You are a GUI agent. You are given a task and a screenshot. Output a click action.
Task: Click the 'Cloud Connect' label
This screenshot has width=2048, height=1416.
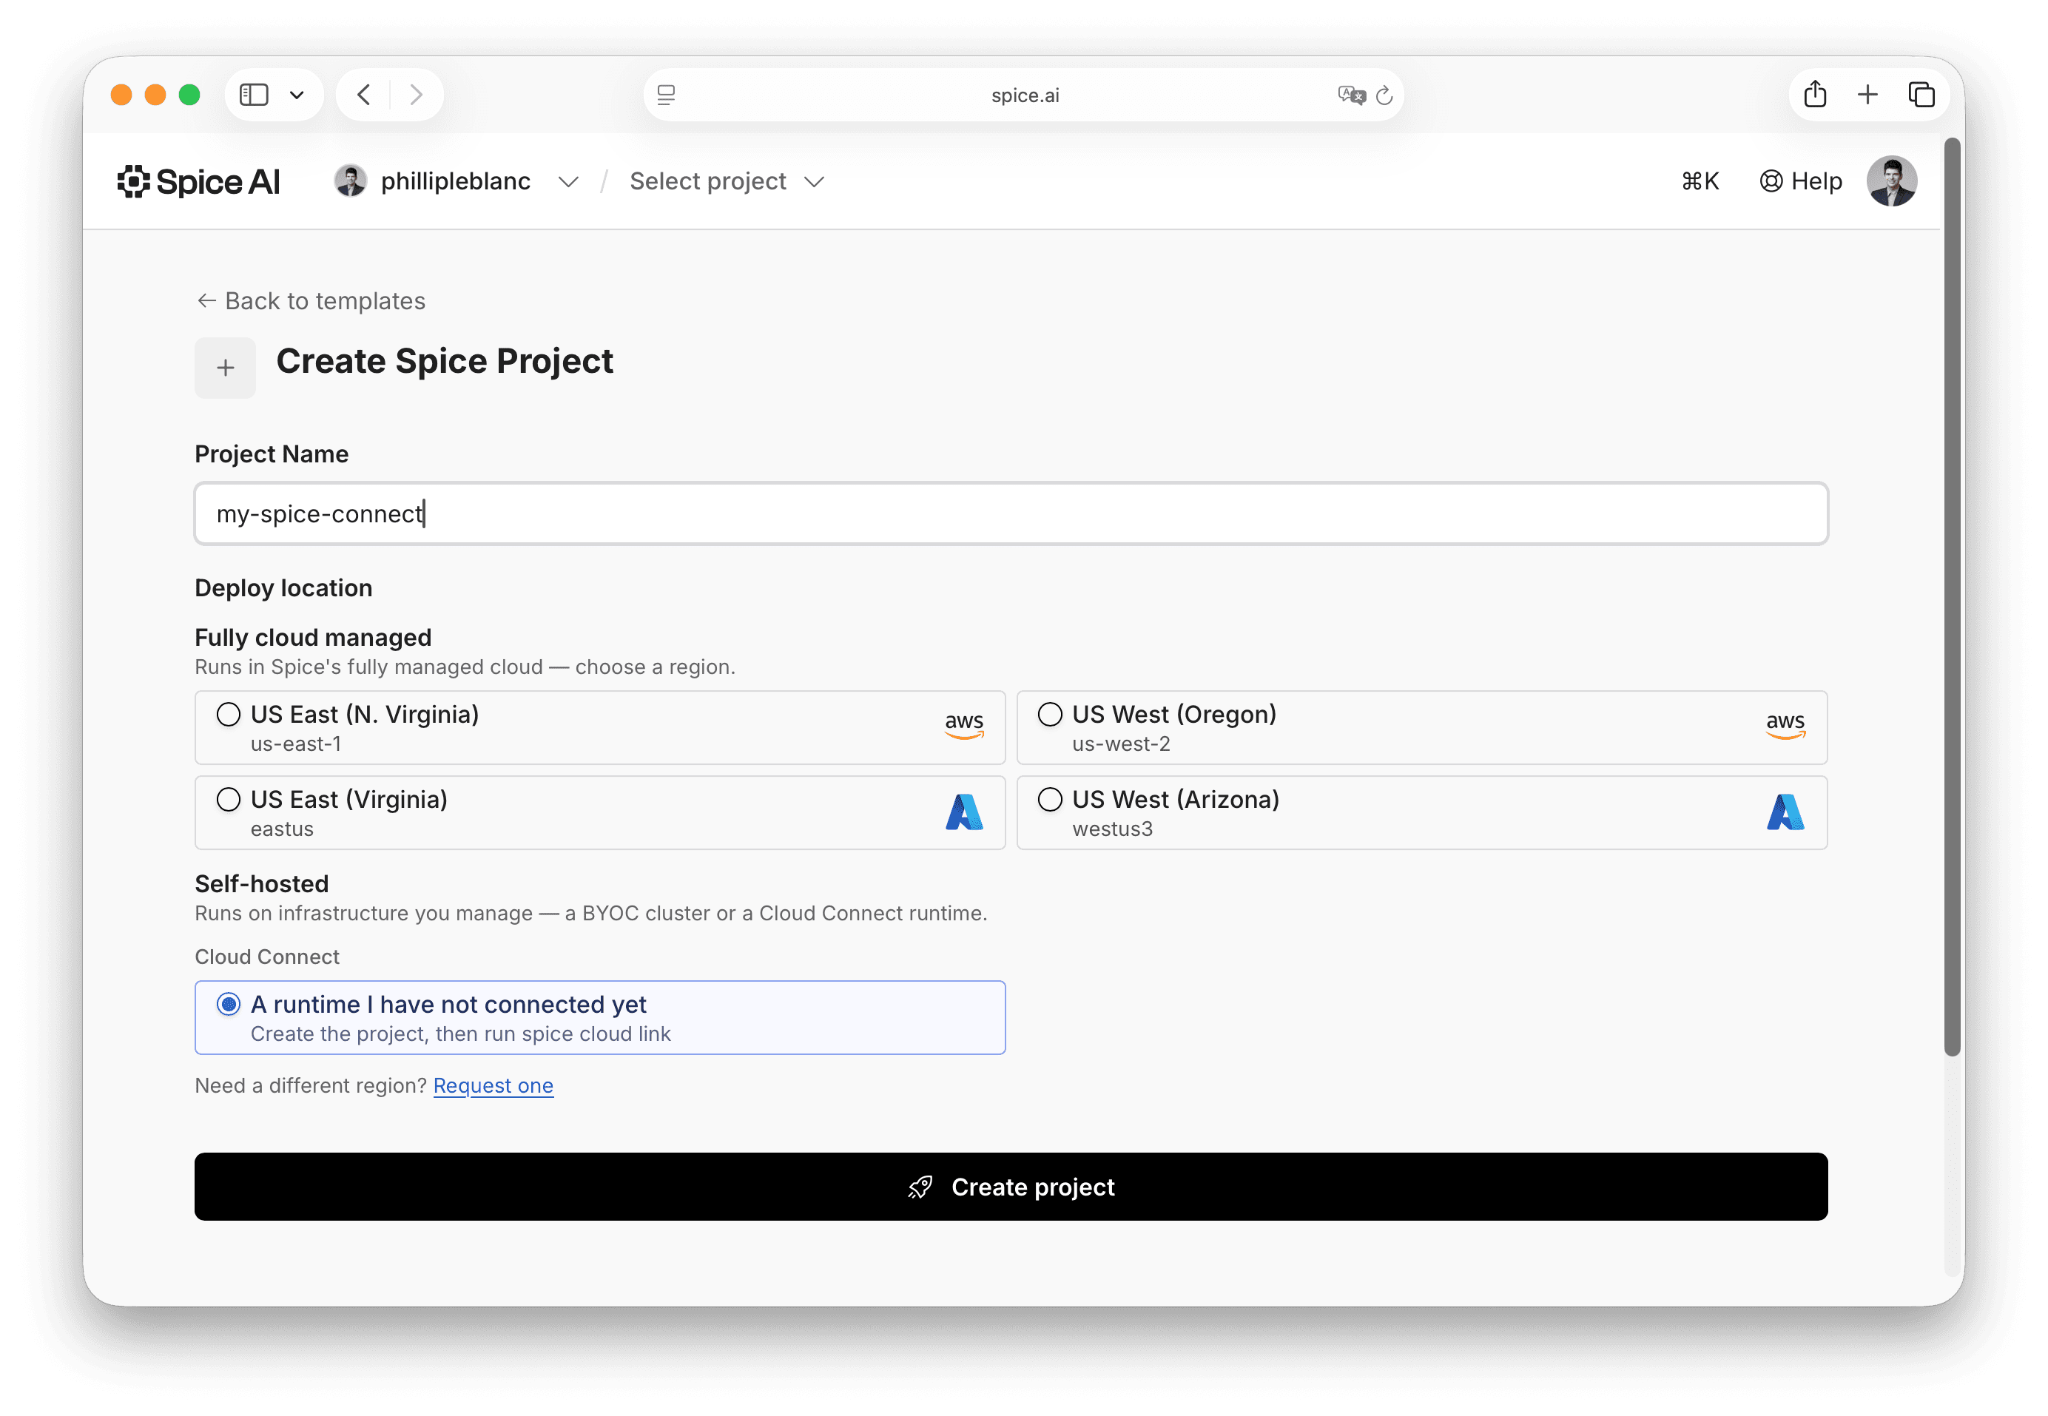(267, 957)
